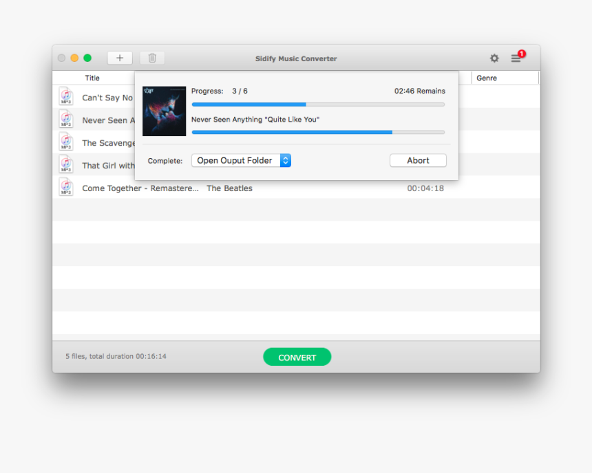Click the plus add-files button
Viewport: 592px width, 473px height.
120,58
